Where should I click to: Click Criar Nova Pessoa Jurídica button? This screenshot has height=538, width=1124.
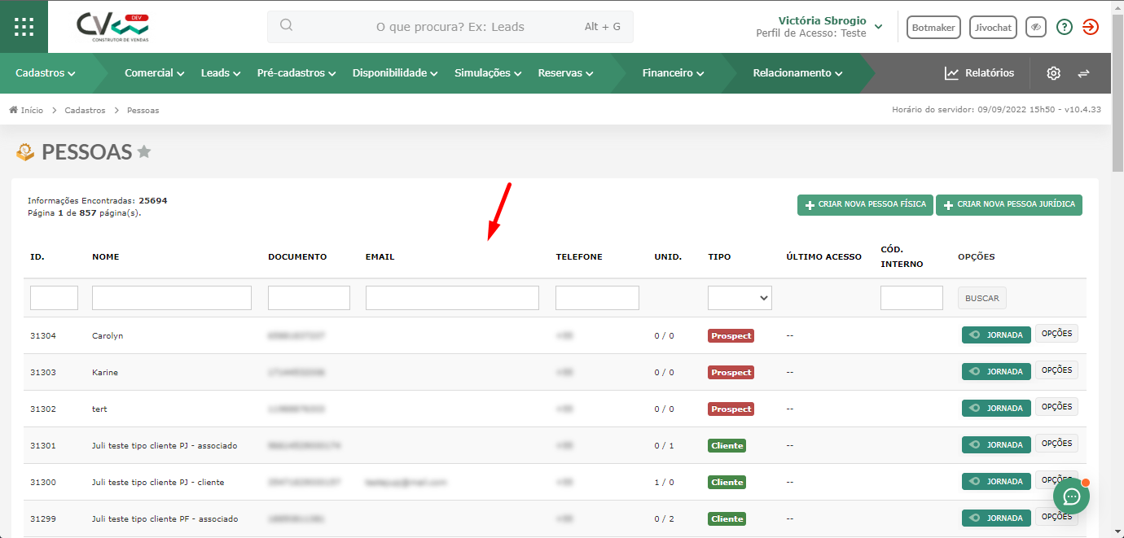tap(1009, 205)
